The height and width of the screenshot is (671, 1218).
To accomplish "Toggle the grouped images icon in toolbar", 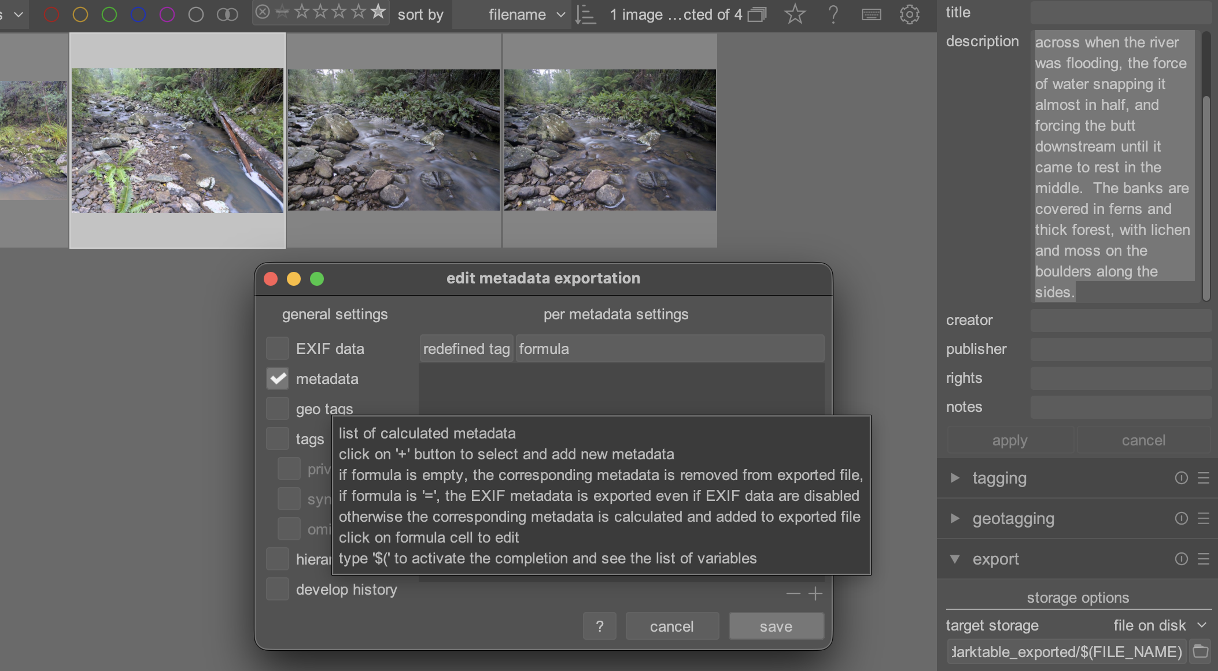I will click(x=757, y=14).
